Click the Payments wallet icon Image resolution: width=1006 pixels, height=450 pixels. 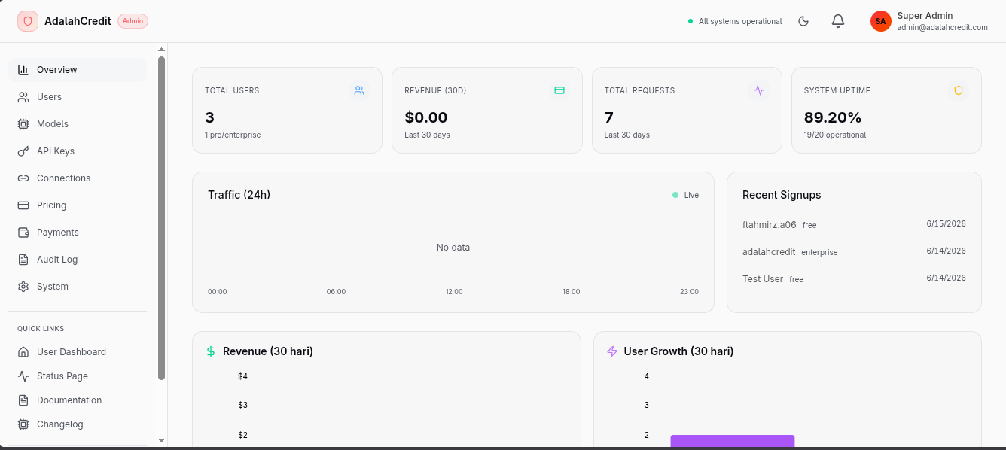click(23, 233)
